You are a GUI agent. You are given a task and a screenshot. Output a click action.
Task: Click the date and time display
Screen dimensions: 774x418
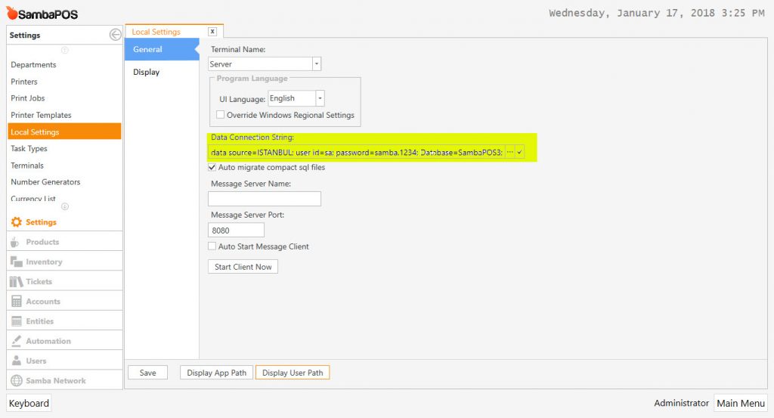[x=657, y=14]
